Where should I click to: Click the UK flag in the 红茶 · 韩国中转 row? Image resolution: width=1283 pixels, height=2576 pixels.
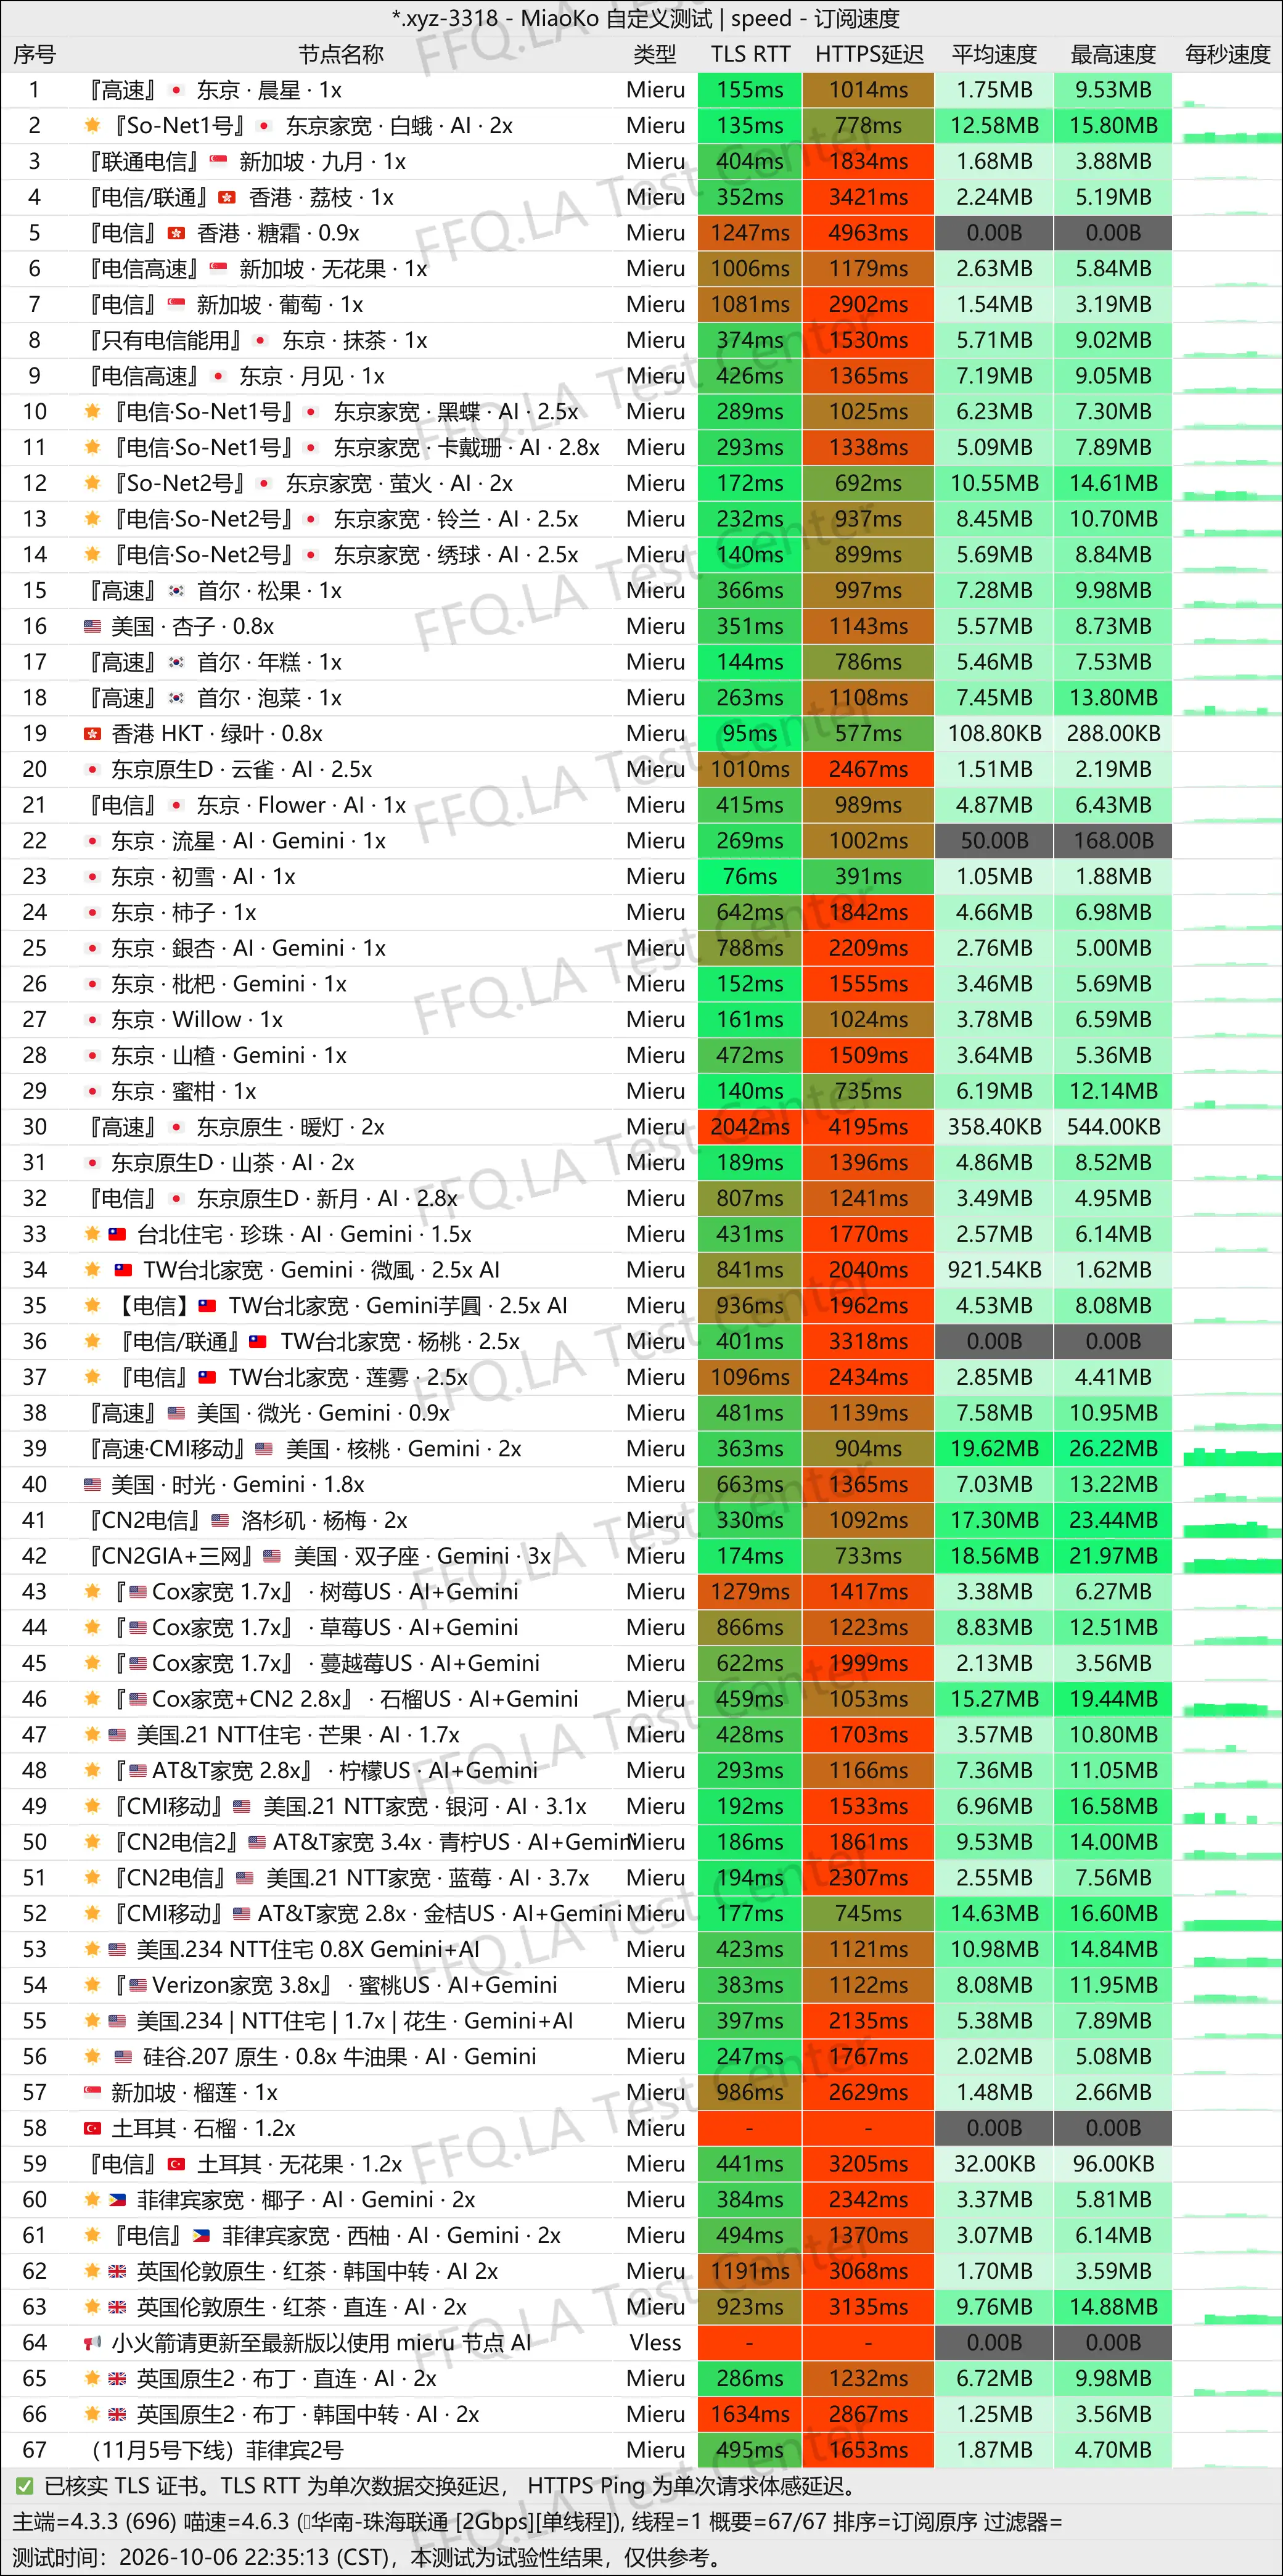(x=118, y=2271)
